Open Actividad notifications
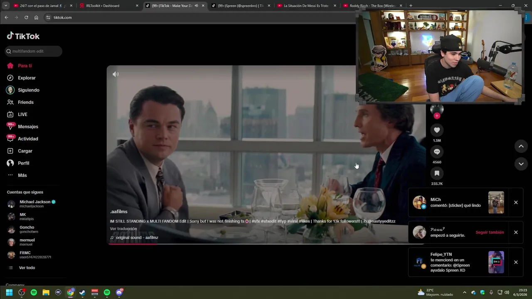This screenshot has width=532, height=299. (x=28, y=139)
